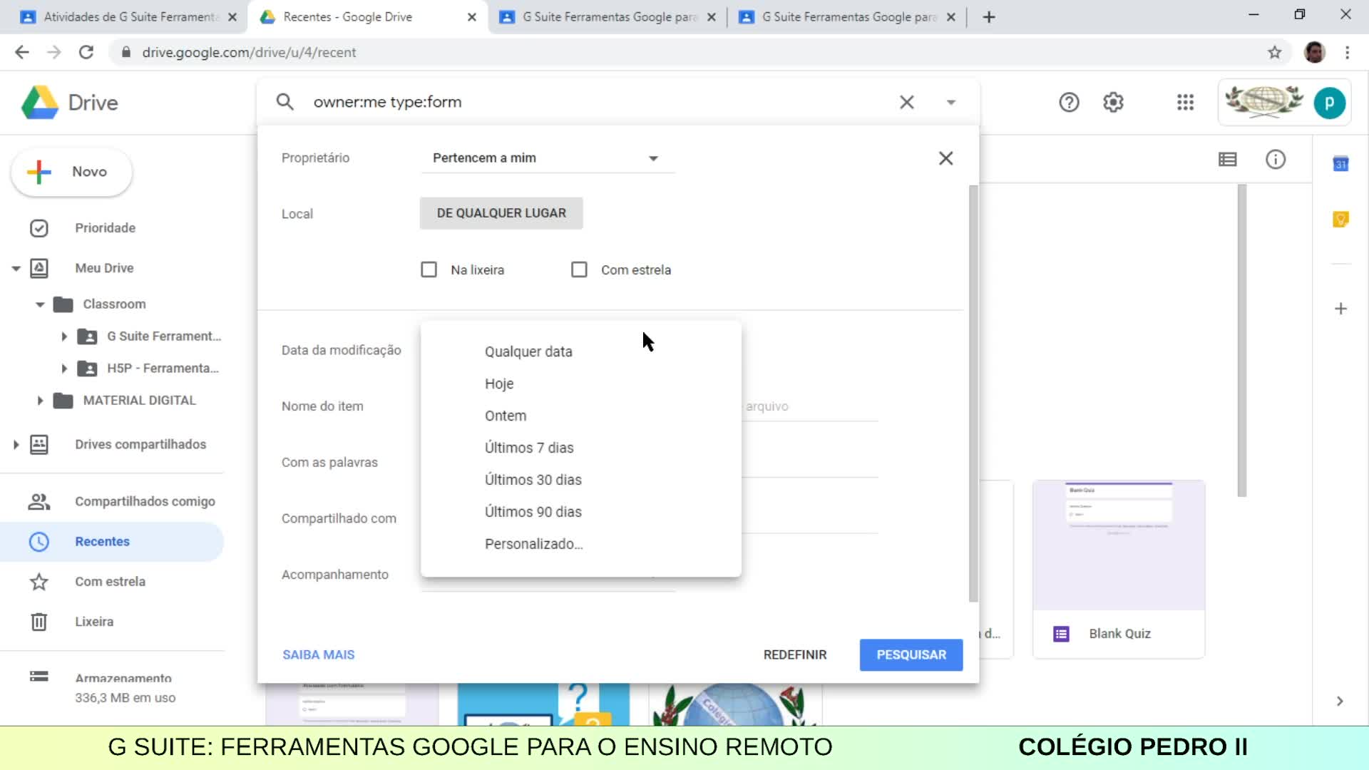Expand Drives compartilhados arrow
Viewport: 1369px width, 770px height.
[16, 445]
